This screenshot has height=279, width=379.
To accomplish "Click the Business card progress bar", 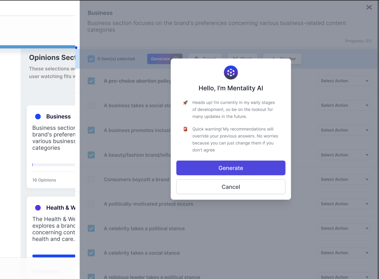I will pyautogui.click(x=54, y=165).
